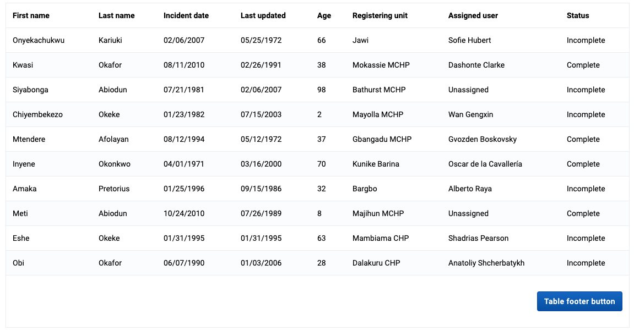Click the Unassigned cell for Siyabonga
The image size is (634, 331).
click(468, 90)
